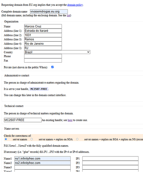This screenshot has width=143, height=172.
Task: Click the Rio de Janeiro address field
Action: (x=43, y=44)
